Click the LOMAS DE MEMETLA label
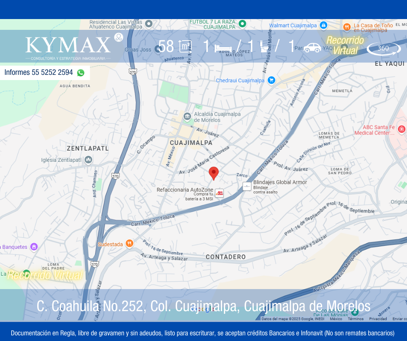This screenshot has width=407, height=341. tap(329, 135)
